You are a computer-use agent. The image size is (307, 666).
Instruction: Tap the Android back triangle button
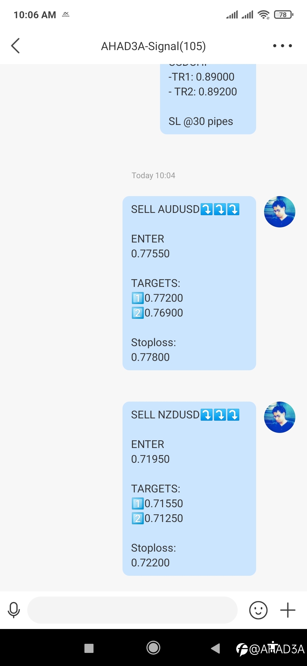click(x=215, y=648)
